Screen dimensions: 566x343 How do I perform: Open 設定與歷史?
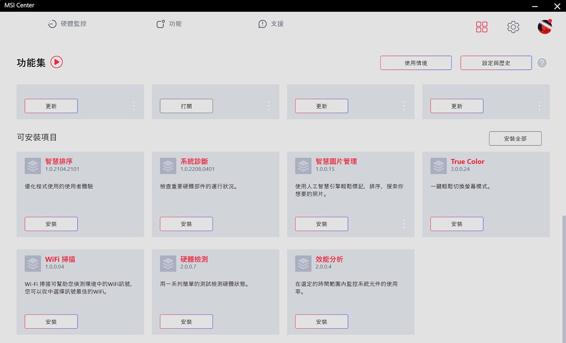coord(496,63)
